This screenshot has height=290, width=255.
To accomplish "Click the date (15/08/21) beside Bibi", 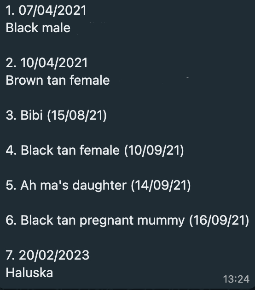I will tap(77, 116).
